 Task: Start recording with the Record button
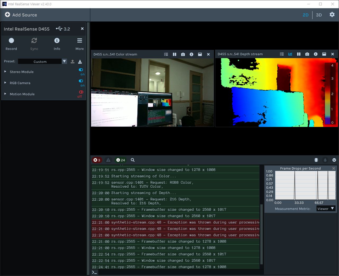[x=11, y=44]
